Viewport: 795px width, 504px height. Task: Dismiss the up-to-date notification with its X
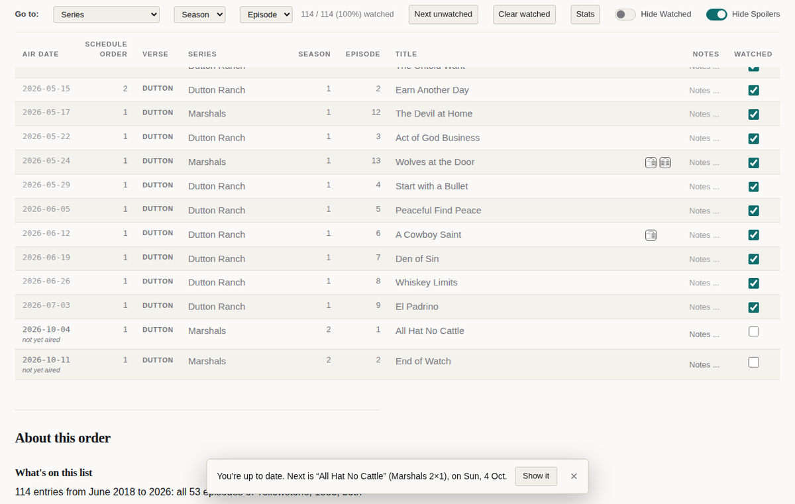click(x=574, y=476)
